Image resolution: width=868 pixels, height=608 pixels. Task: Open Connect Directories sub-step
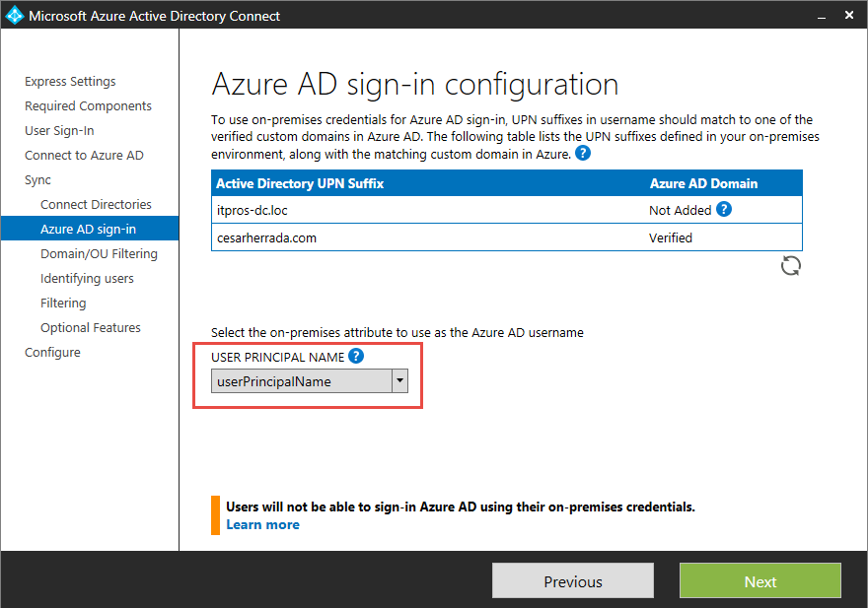(96, 205)
